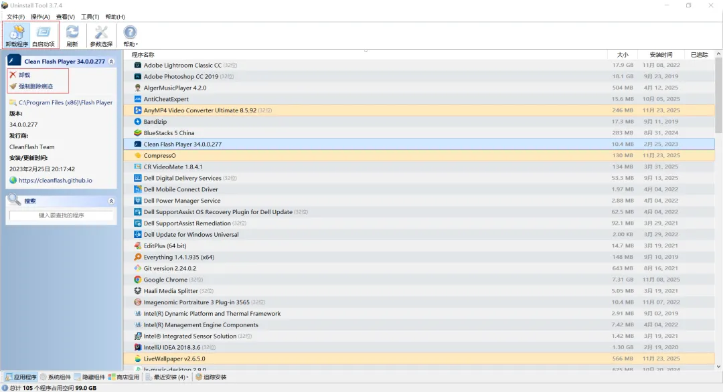The image size is (723, 392).
Task: Open the 卸载程序 uninstaller toolbar button
Action: click(x=17, y=35)
